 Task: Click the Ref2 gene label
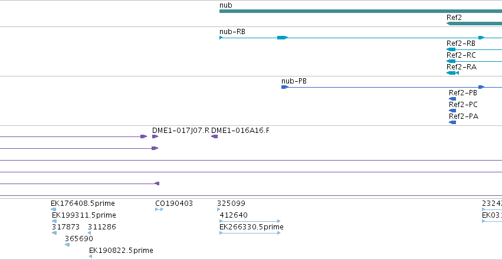[454, 18]
